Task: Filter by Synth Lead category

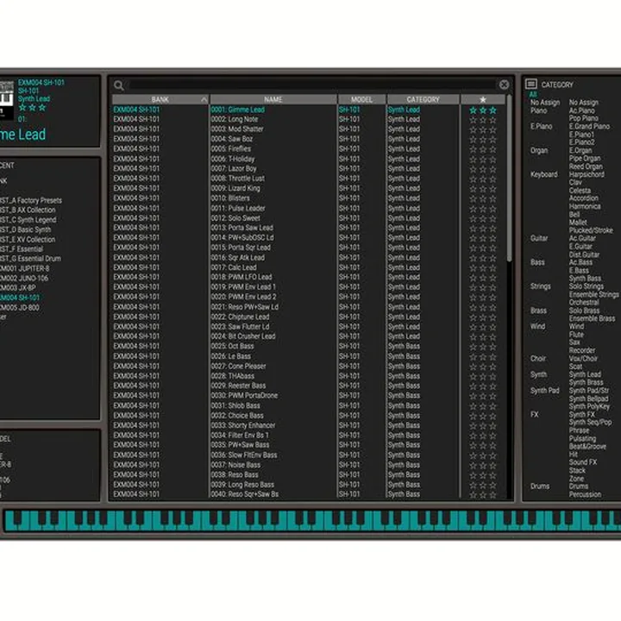Action: [x=585, y=374]
